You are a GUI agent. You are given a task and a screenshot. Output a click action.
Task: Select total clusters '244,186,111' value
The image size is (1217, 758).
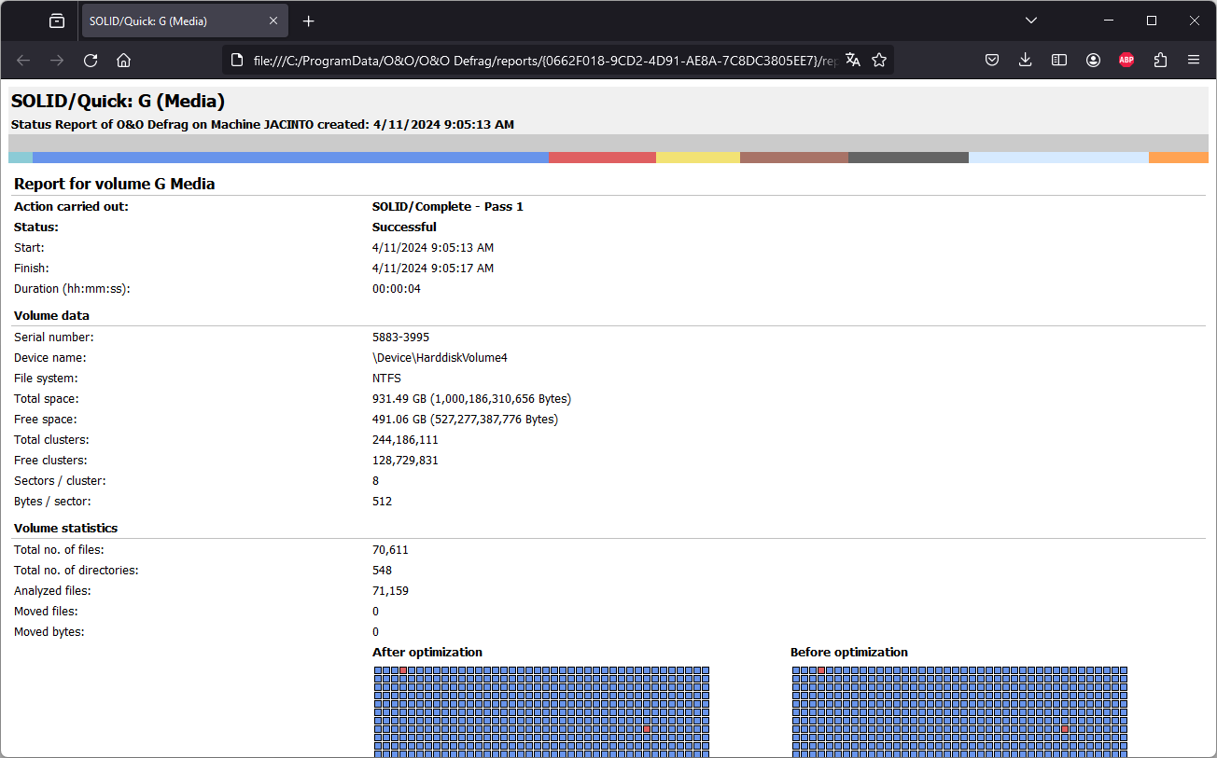[x=405, y=439]
